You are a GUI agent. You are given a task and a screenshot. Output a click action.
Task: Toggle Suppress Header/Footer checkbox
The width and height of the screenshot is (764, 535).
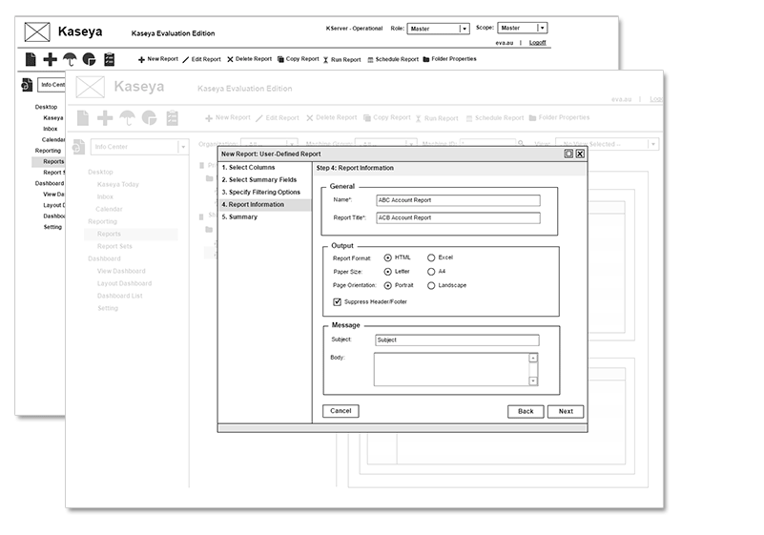pyautogui.click(x=338, y=302)
